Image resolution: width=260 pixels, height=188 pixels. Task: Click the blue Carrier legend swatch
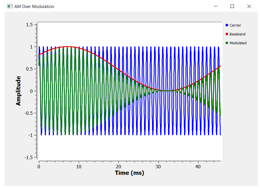tap(227, 25)
